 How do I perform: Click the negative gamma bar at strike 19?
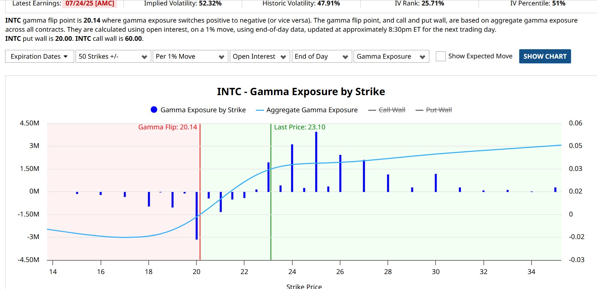point(172,200)
